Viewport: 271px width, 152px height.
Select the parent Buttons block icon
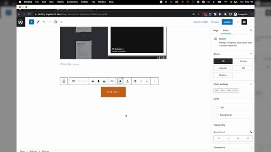coord(64,81)
